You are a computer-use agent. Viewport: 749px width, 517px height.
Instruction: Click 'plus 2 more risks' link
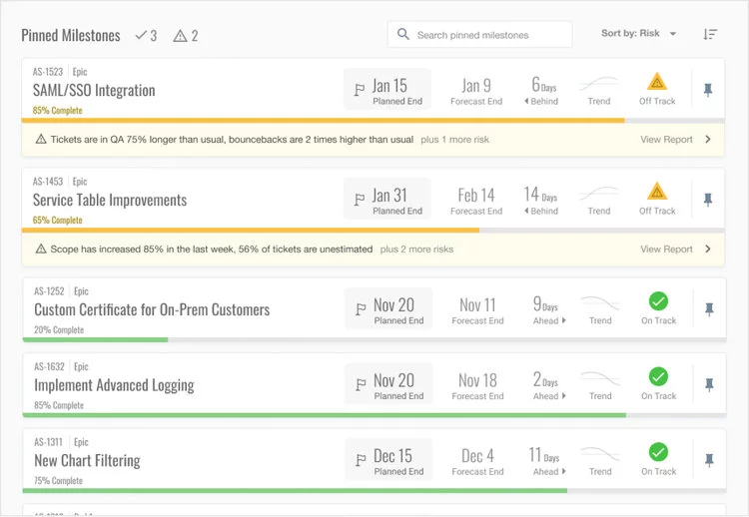point(416,250)
